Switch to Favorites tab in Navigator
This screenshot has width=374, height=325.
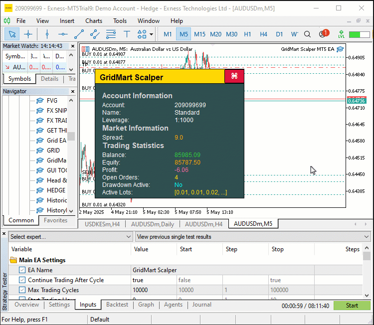pyautogui.click(x=55, y=220)
